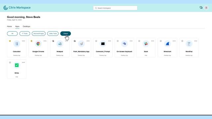Image resolution: width=212 pixels, height=119 pixels.
Task: Click the Calculator app name label
Action: click(x=17, y=52)
